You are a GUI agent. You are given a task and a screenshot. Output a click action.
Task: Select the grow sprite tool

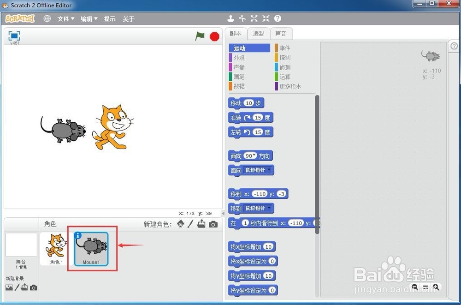(x=254, y=18)
